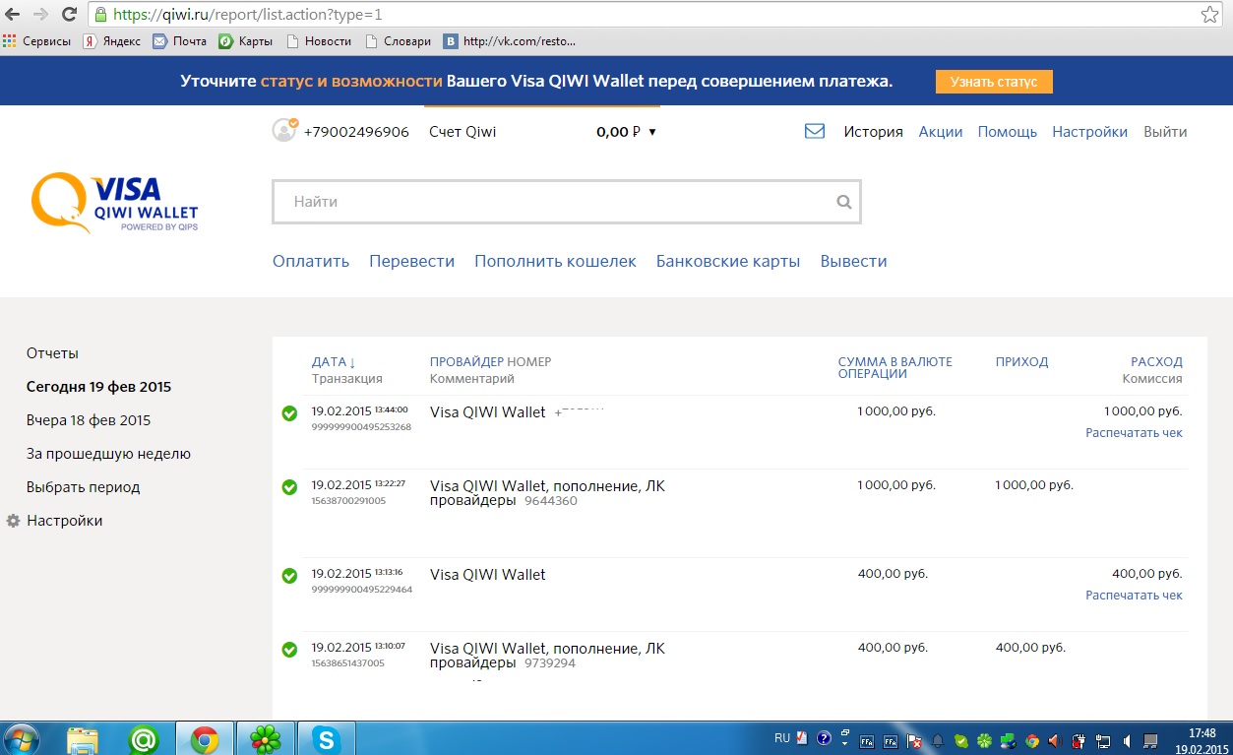
Task: Select Вчера 18 фев 2015 report
Action: pos(89,420)
